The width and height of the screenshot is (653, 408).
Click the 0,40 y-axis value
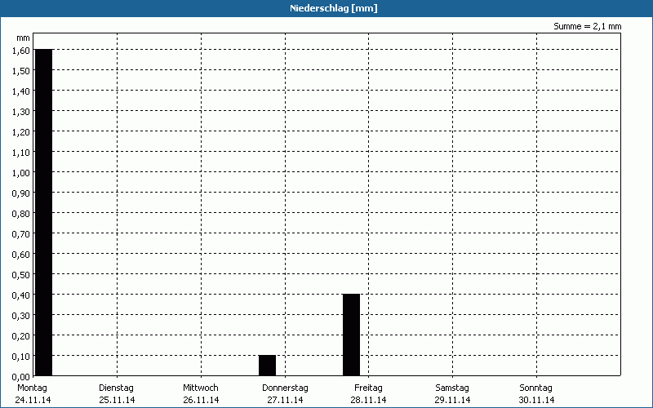point(21,295)
